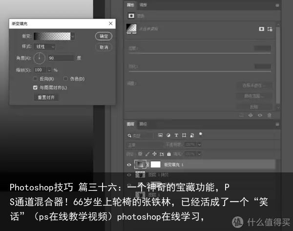Click the 重置对齐 reset alignment button
This screenshot has height=231, width=293.
coord(46,97)
